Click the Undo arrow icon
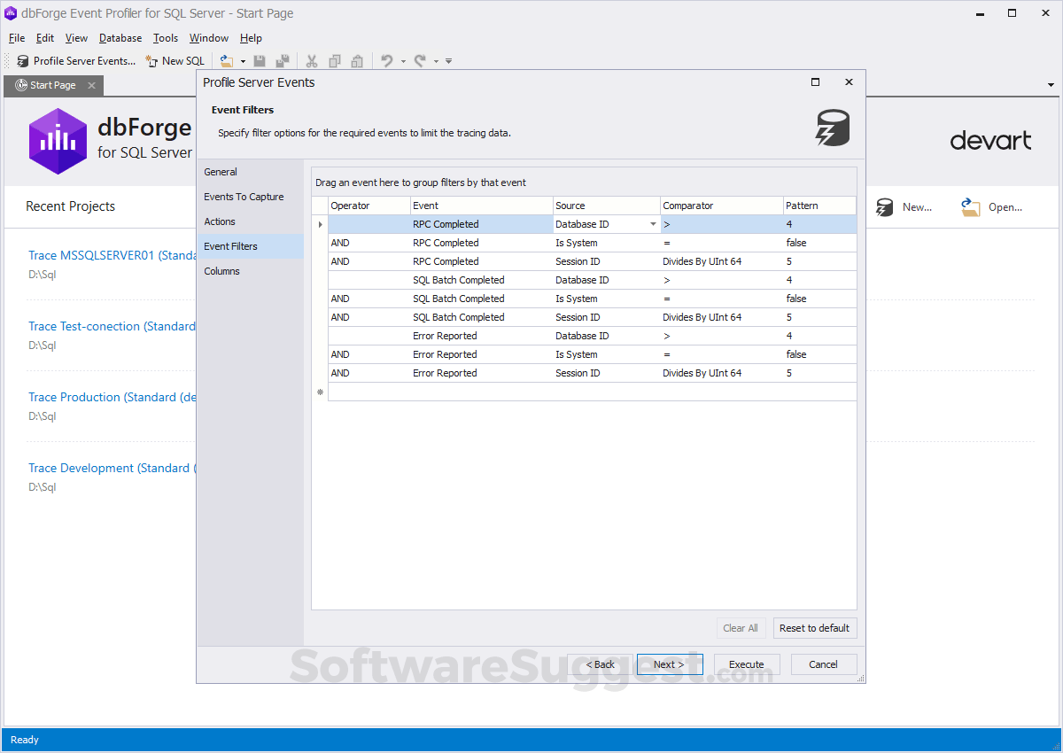The image size is (1063, 753). click(387, 61)
